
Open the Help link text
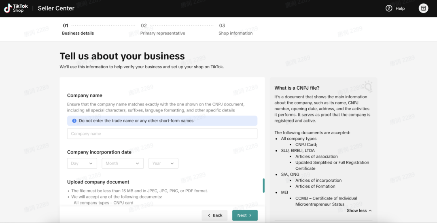(x=400, y=8)
